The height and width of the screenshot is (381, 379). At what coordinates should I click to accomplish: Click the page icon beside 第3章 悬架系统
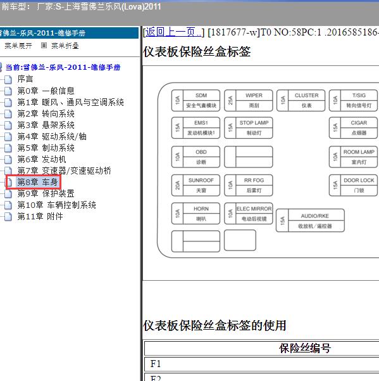tap(8, 125)
